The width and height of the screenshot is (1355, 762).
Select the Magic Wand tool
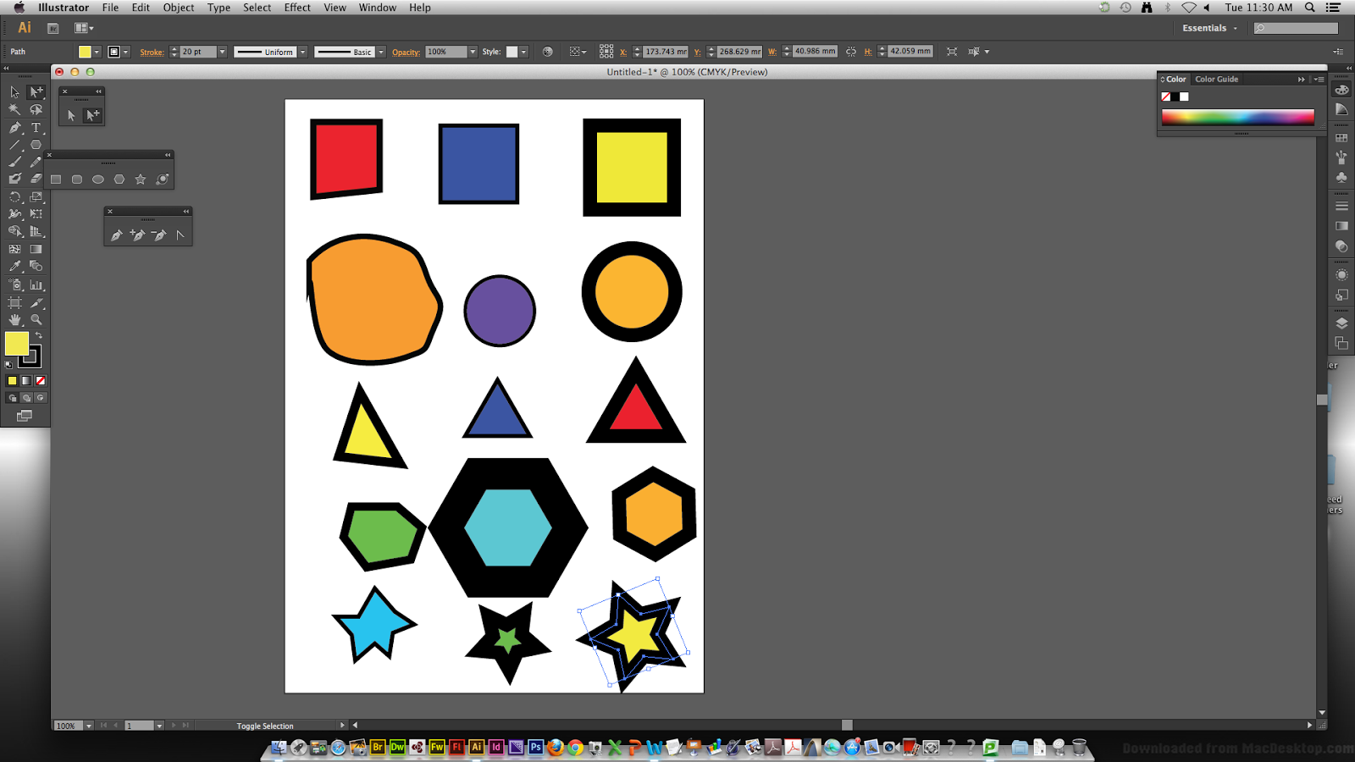pos(14,108)
